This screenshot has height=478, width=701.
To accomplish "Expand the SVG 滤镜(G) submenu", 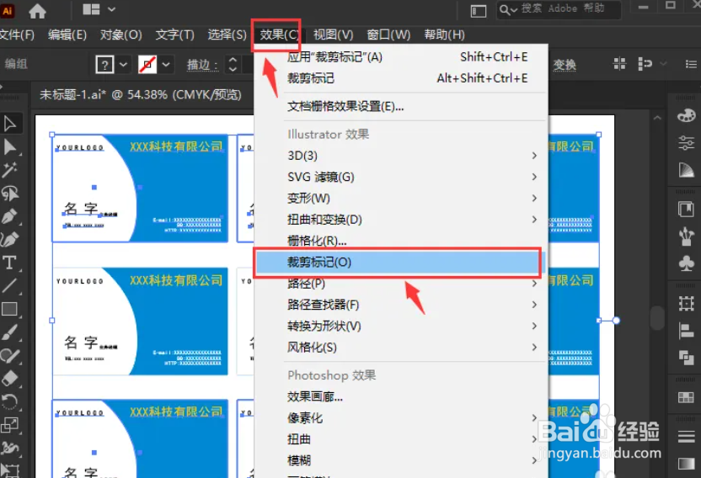I will [401, 177].
